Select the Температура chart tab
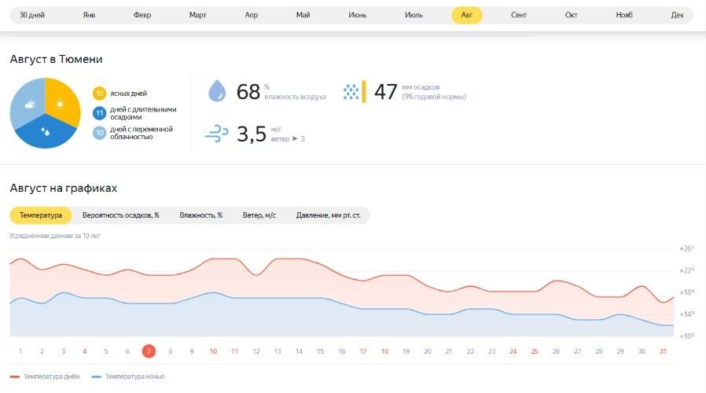706x393 pixels. (x=41, y=215)
